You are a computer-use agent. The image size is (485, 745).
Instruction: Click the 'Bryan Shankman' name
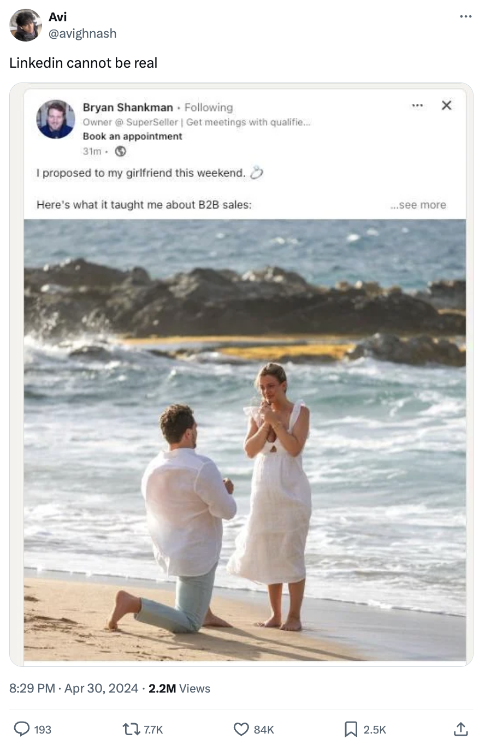click(128, 108)
